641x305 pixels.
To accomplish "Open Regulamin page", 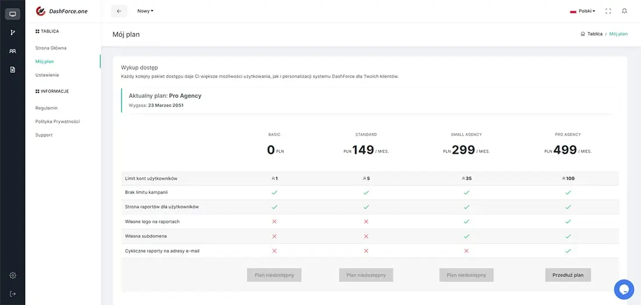I will pyautogui.click(x=46, y=108).
